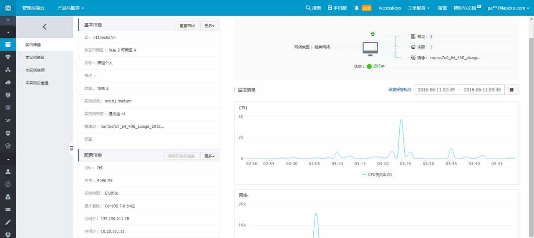Open 更多 dropdown in 基本信息 section
The width and height of the screenshot is (534, 238).
point(209,25)
